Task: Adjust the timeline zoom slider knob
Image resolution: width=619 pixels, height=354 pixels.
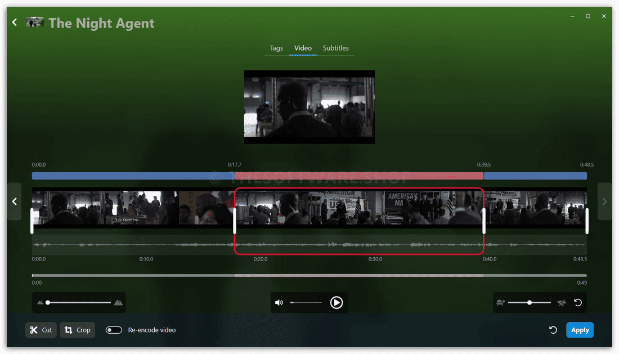Action: [48, 303]
